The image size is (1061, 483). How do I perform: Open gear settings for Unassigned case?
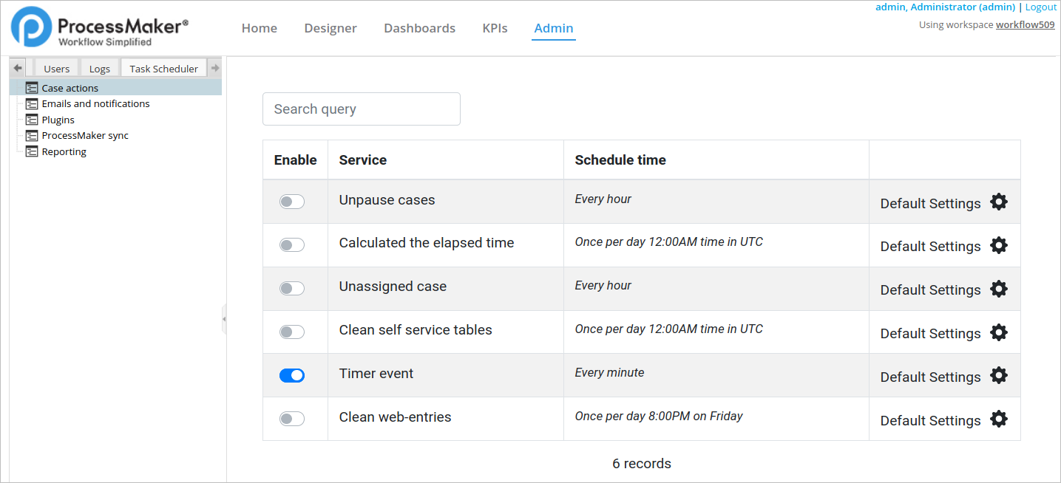click(998, 289)
